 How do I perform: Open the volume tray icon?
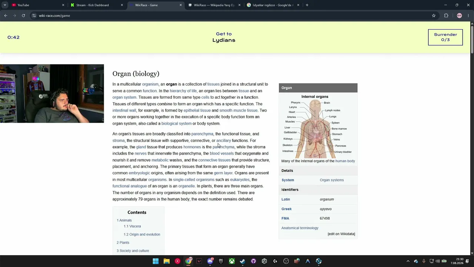(x=437, y=261)
